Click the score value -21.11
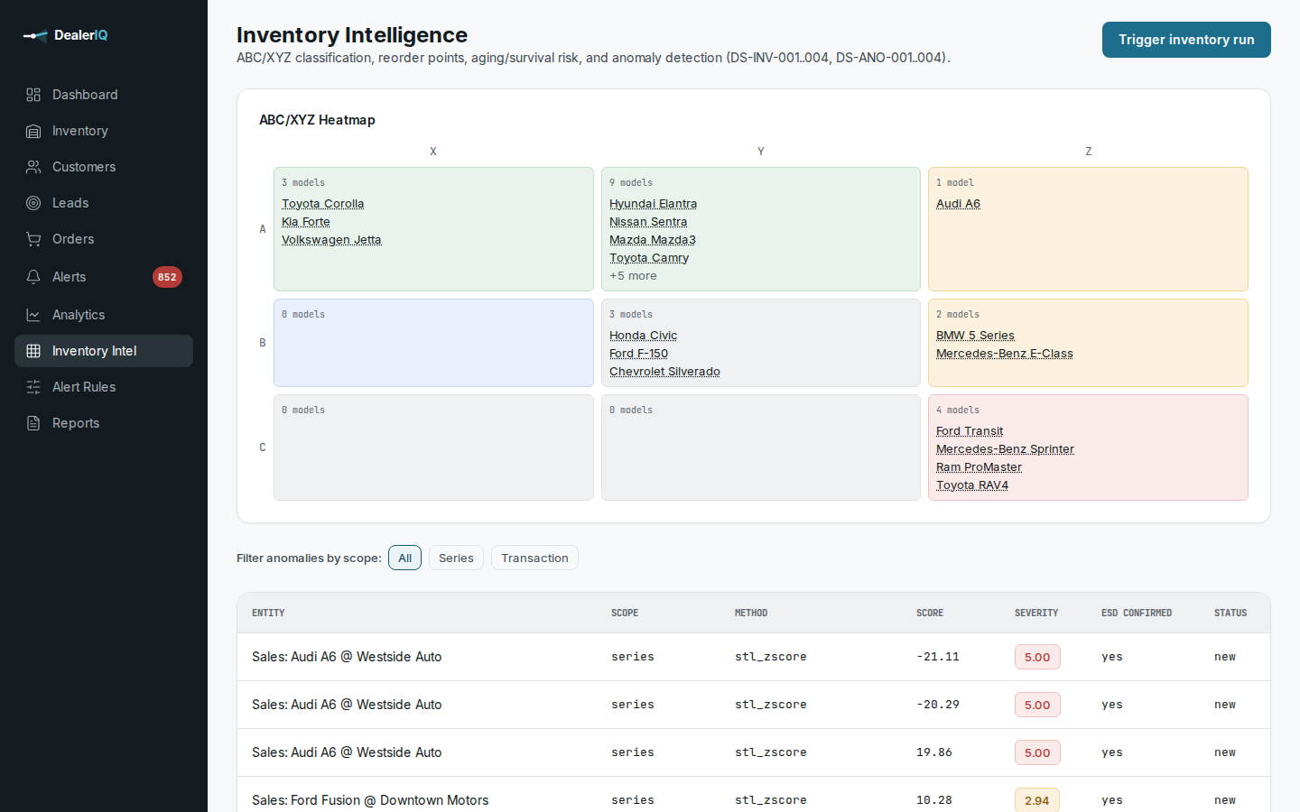 point(938,657)
